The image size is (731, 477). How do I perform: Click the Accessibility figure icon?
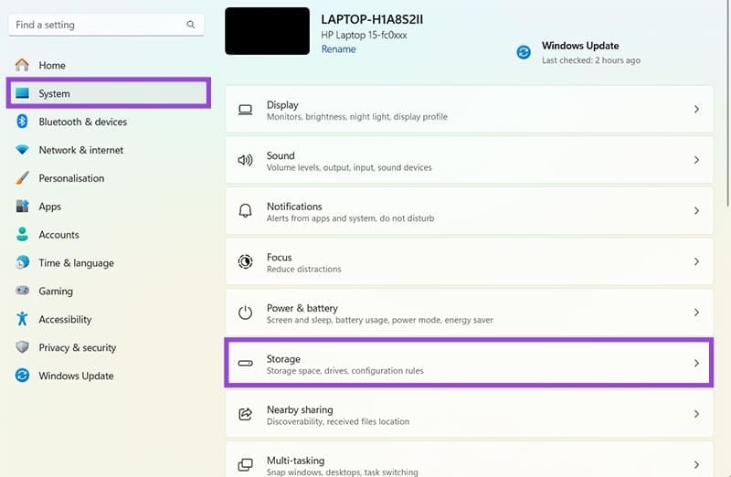pos(22,319)
